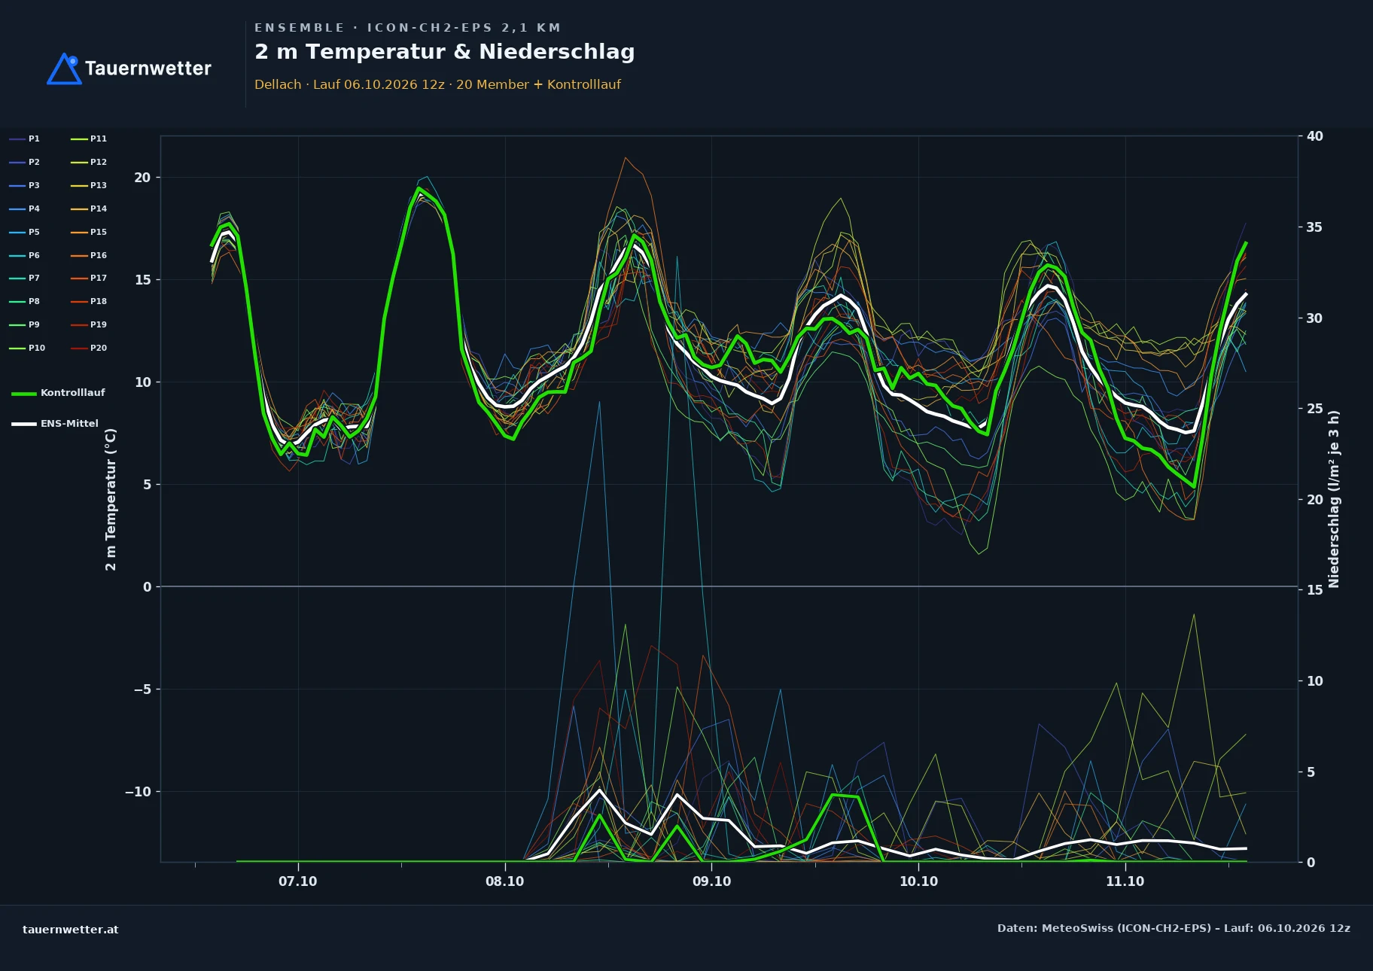Click the P5 legend entry
Viewport: 1373px width, 971px height.
pyautogui.click(x=25, y=233)
